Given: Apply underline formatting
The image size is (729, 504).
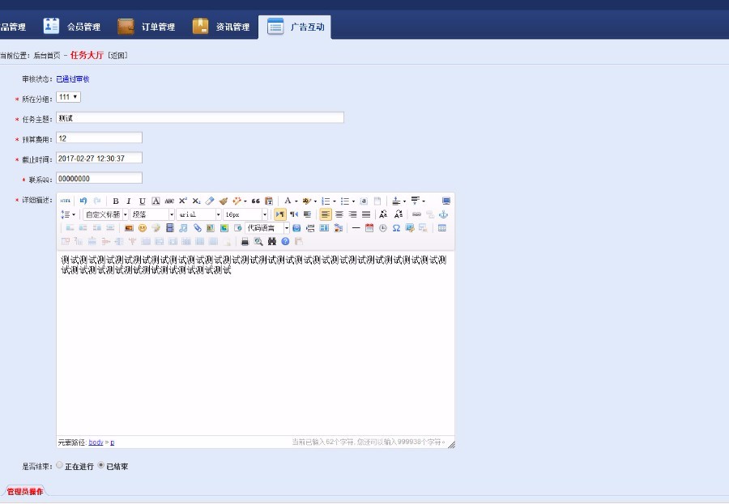Looking at the screenshot, I should pyautogui.click(x=143, y=201).
